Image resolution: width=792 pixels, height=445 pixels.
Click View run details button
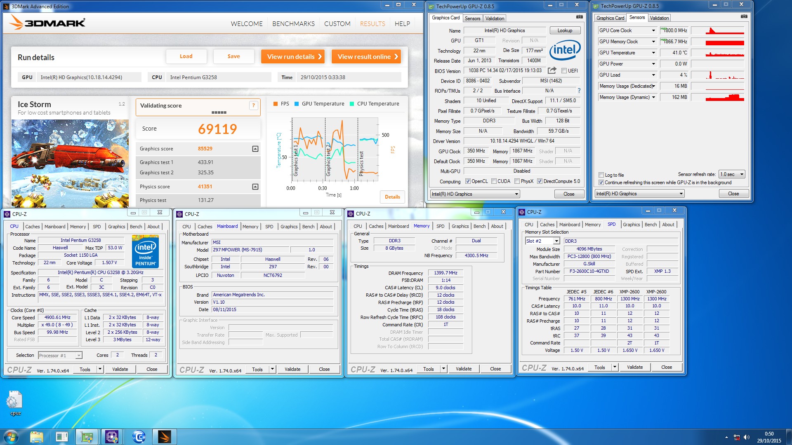[x=293, y=56]
